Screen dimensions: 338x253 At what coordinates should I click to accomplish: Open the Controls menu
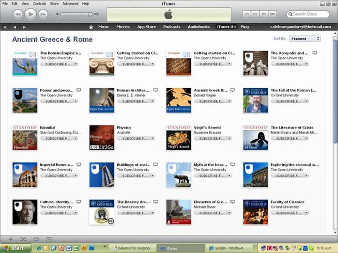pos(39,4)
